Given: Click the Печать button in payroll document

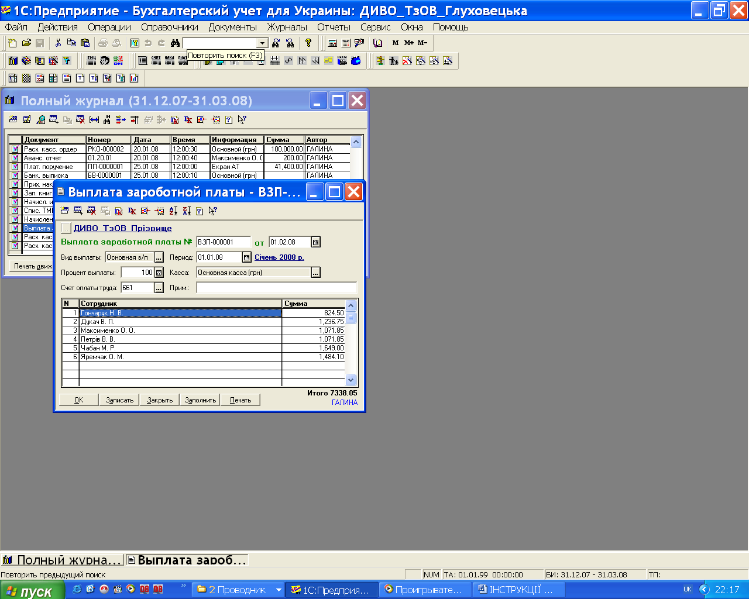Looking at the screenshot, I should tap(240, 400).
